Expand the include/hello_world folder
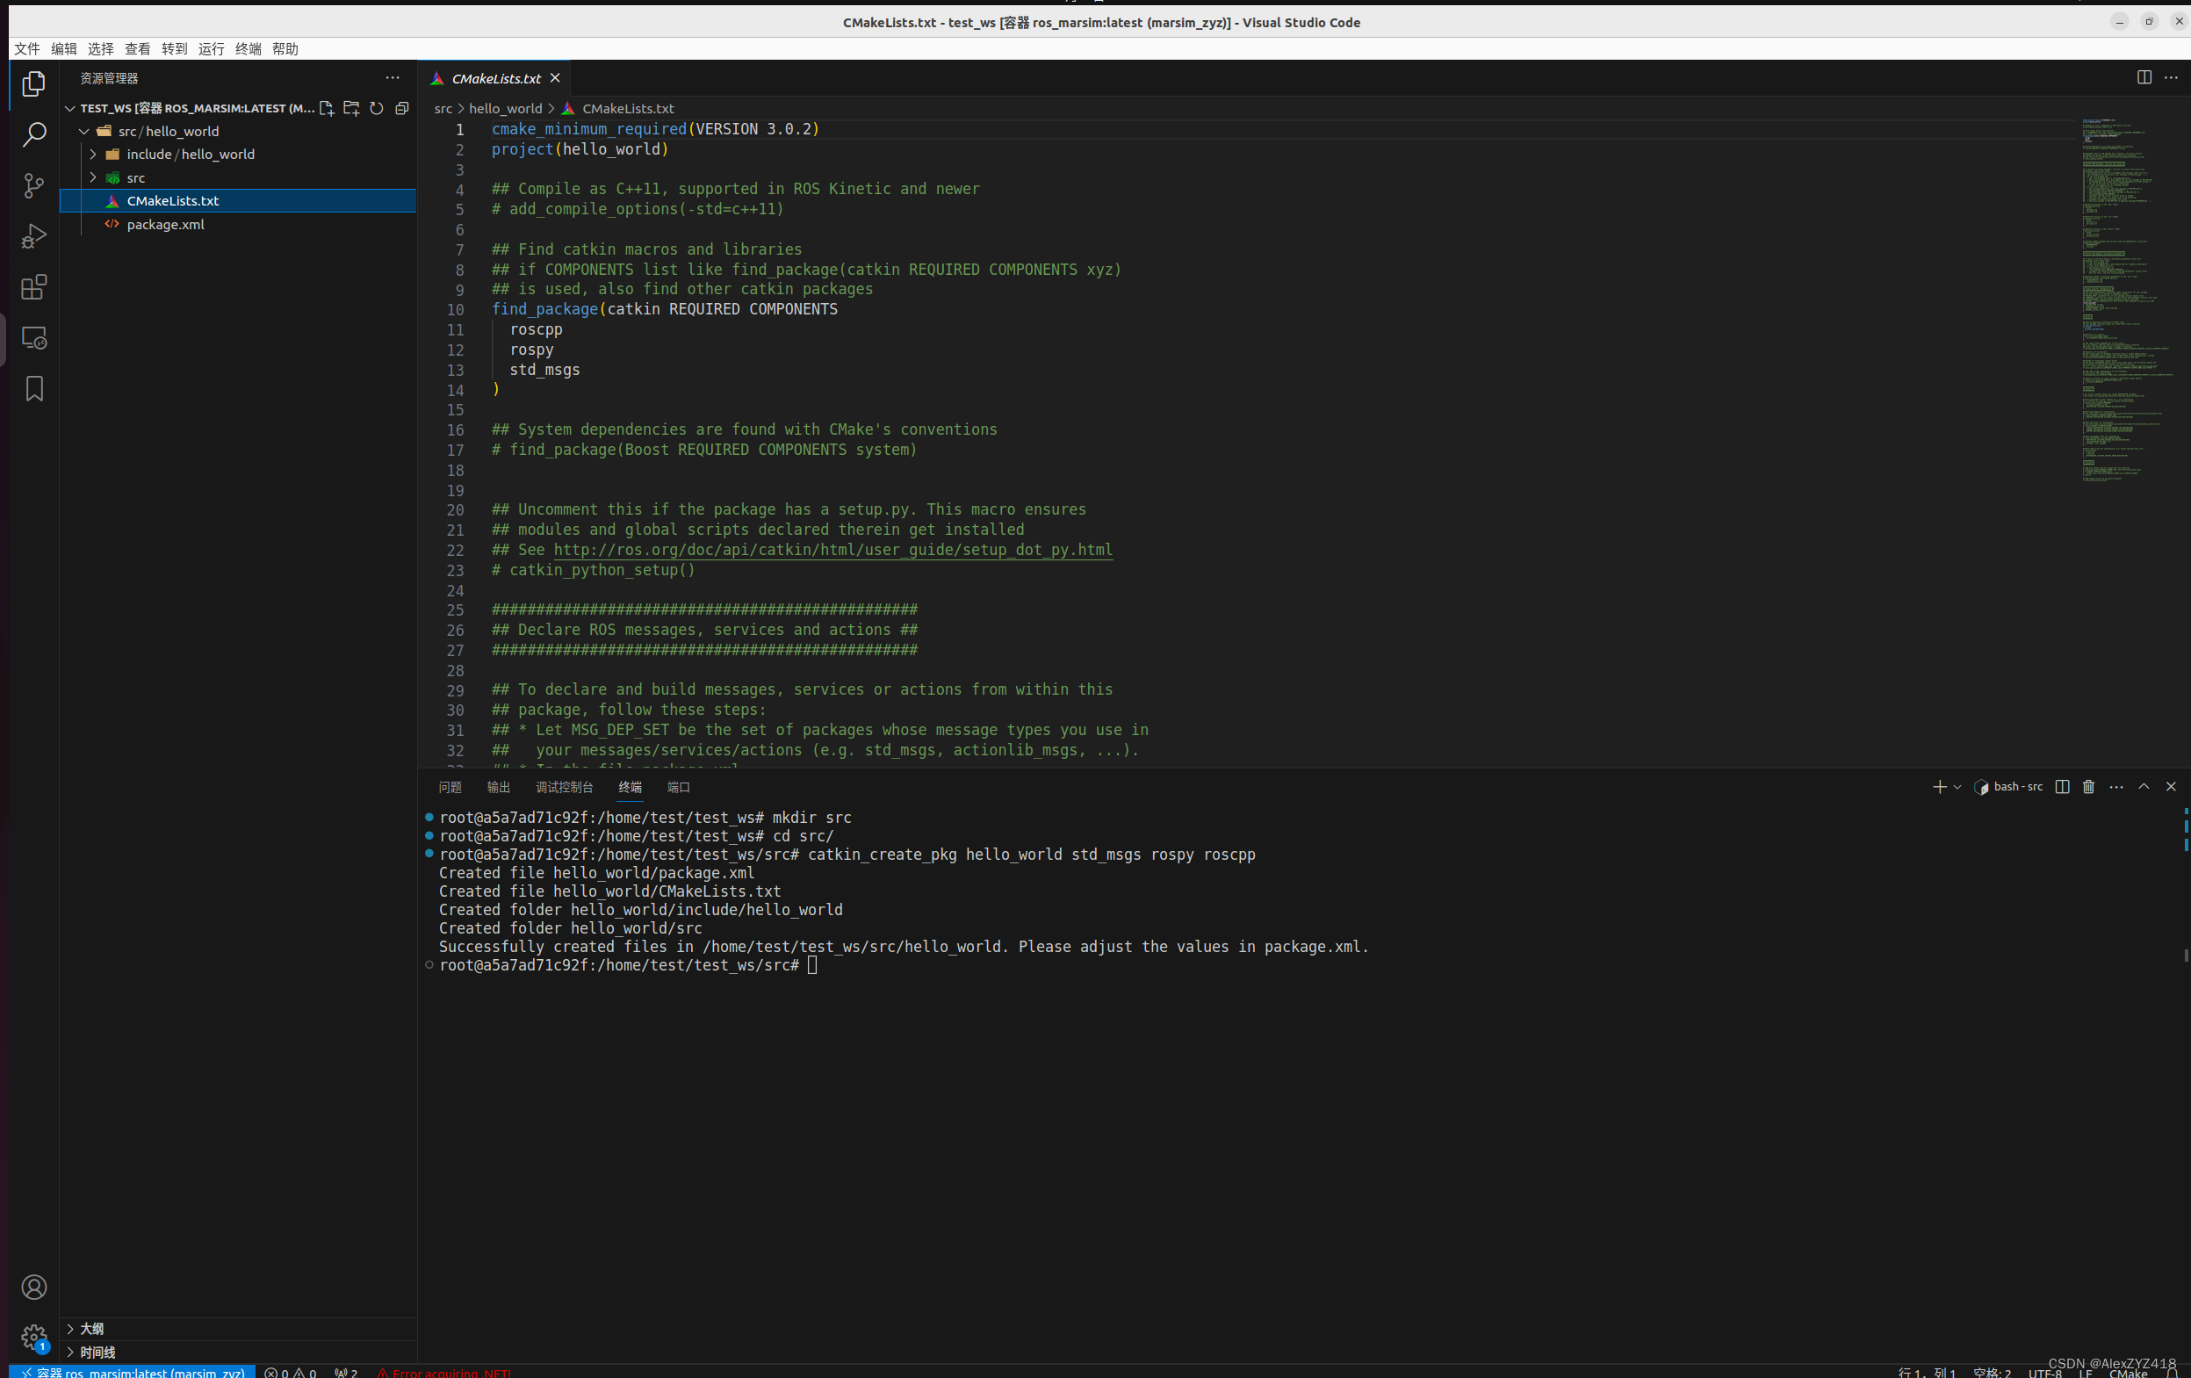2191x1378 pixels. coord(191,154)
